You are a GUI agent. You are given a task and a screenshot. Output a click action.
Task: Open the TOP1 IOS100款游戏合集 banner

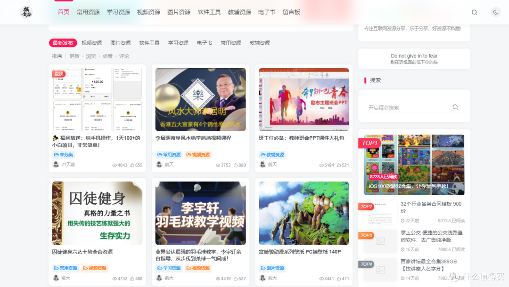(x=414, y=165)
